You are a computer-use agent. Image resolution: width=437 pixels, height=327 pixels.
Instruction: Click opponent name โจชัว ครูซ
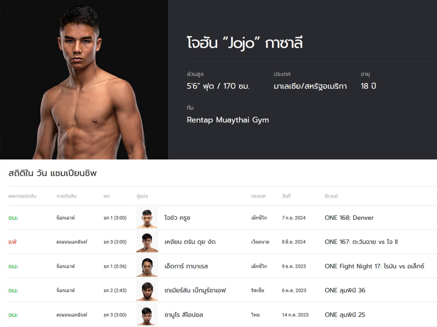click(x=177, y=218)
